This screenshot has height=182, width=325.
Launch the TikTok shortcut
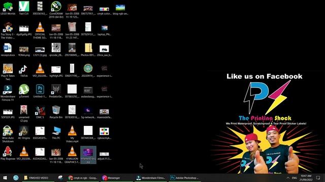coord(24,70)
